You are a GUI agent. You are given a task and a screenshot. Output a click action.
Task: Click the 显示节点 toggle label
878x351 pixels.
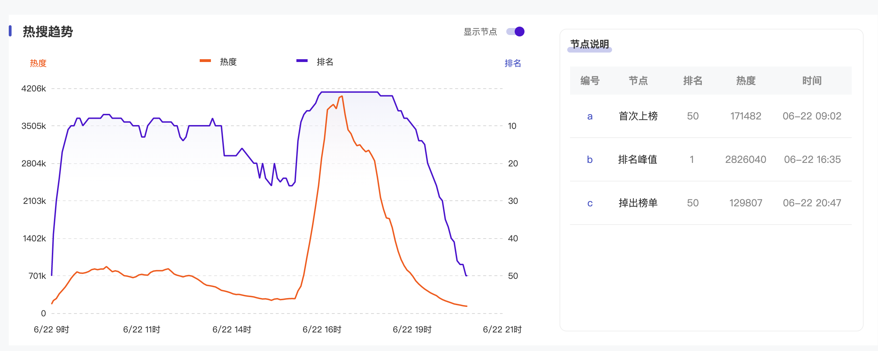coord(480,32)
